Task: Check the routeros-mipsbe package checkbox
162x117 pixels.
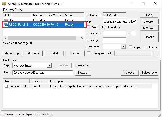Action: (6, 86)
